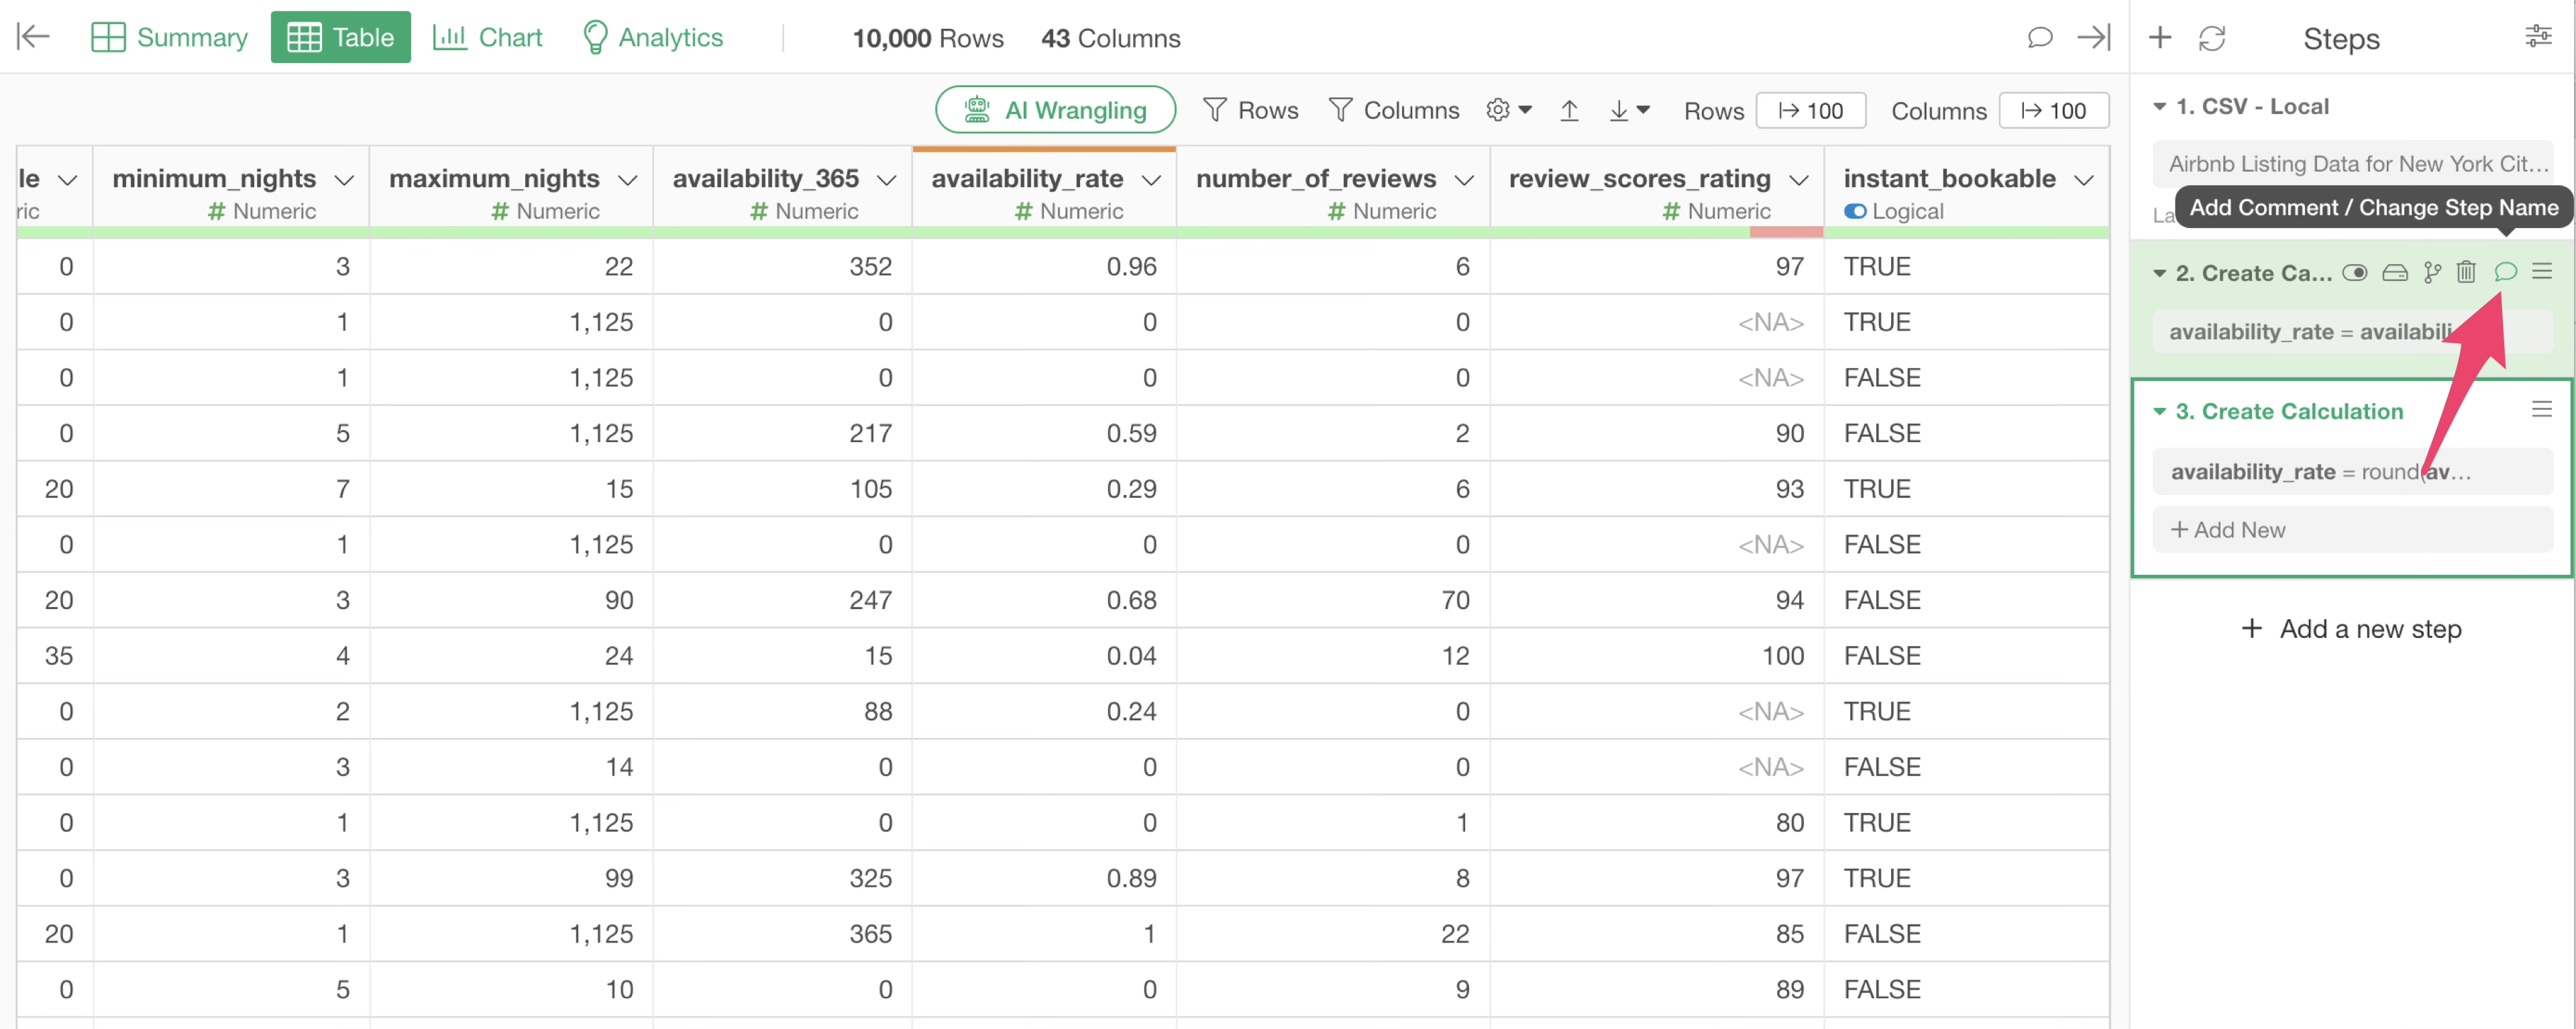2576x1029 pixels.
Task: Select availability_365 cell 365
Action: click(782, 934)
